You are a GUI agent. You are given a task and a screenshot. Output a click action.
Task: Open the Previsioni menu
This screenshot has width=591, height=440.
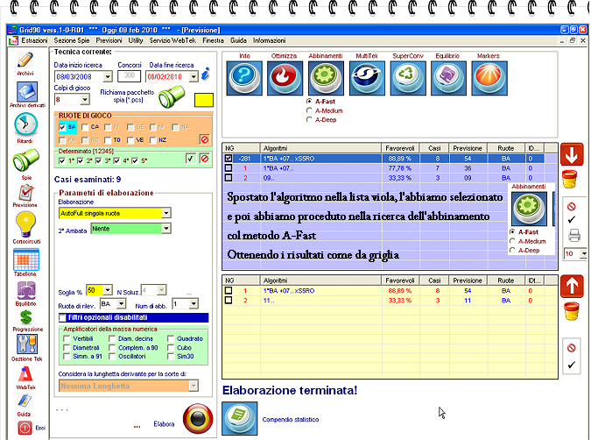[109, 40]
